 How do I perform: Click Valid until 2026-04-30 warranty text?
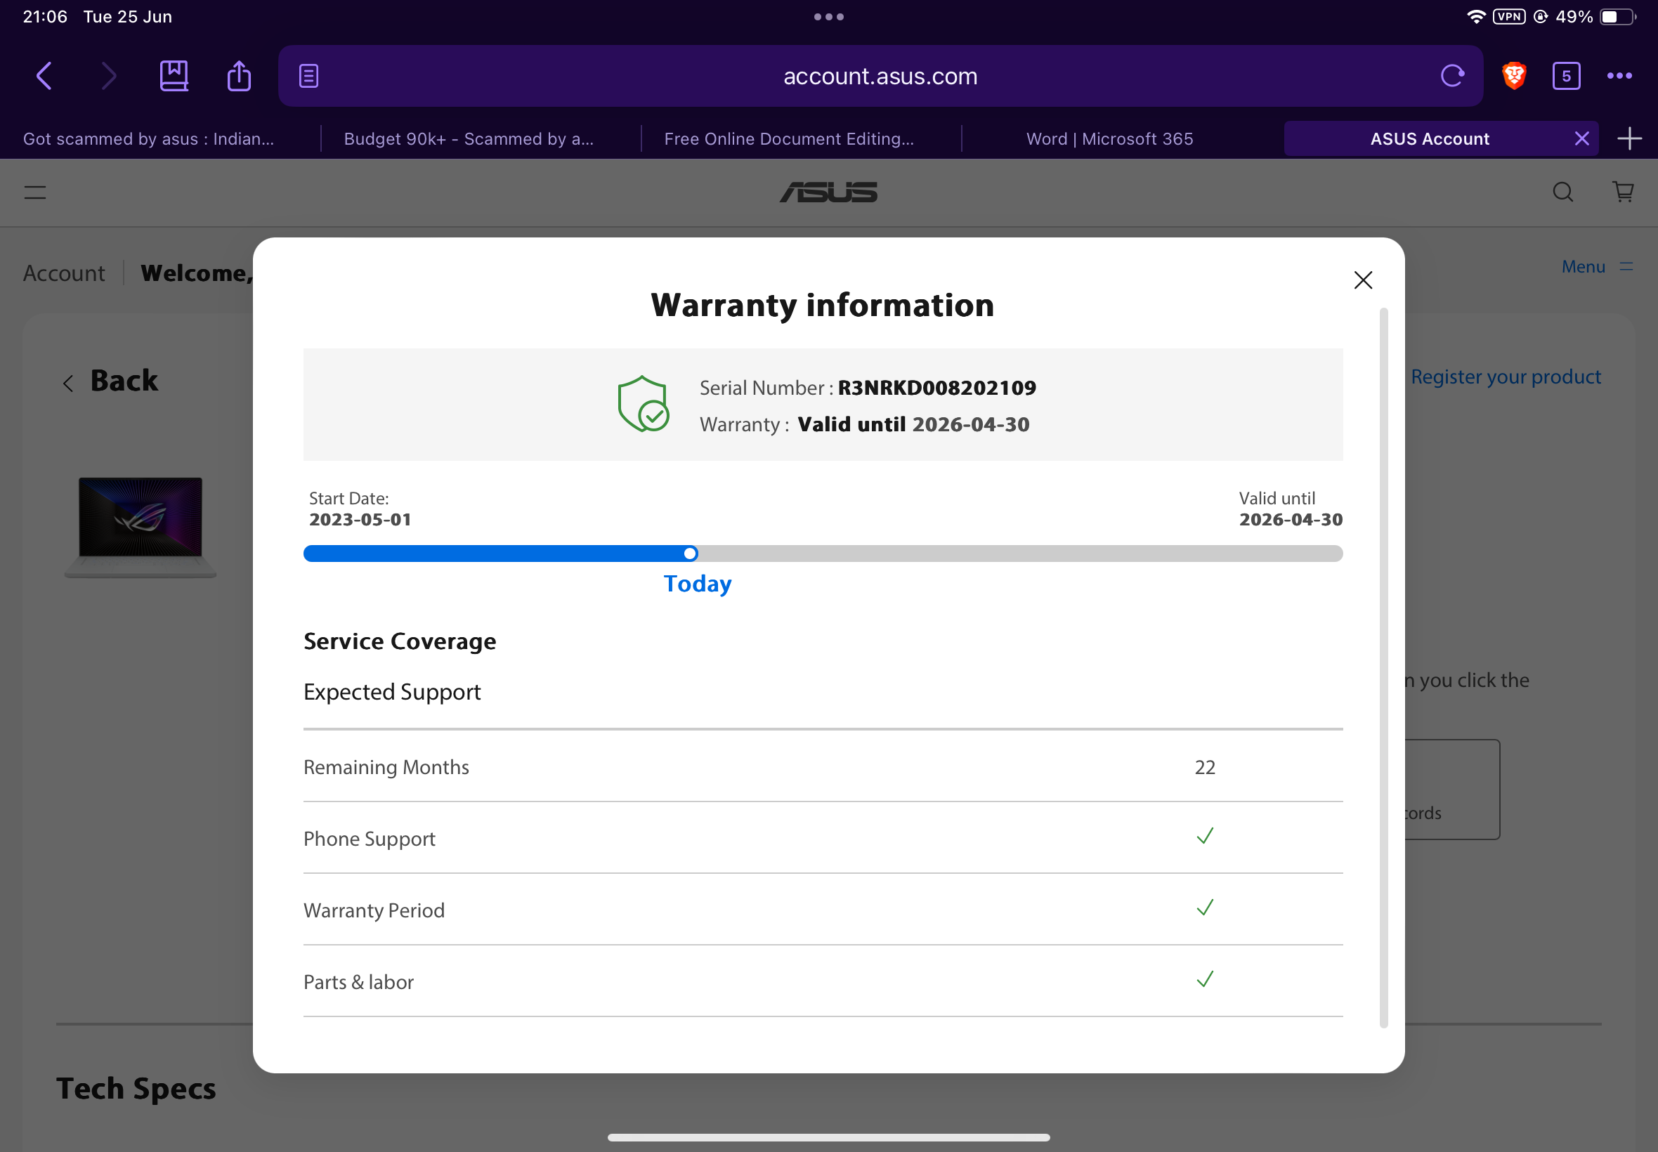pos(913,424)
